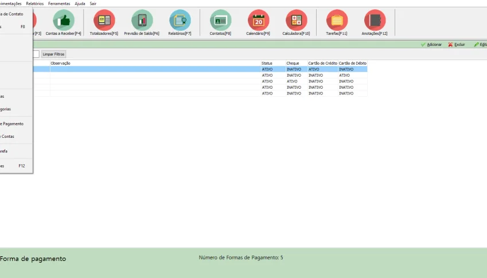Open the Ajuda menu
This screenshot has width=487, height=278.
click(x=80, y=3)
